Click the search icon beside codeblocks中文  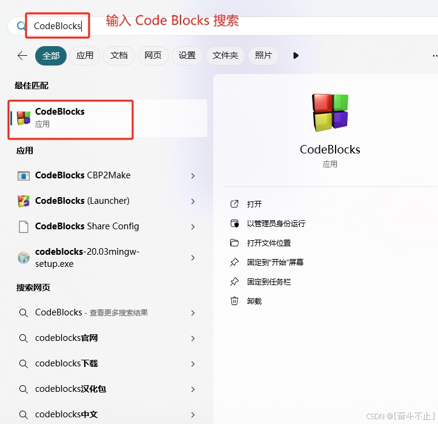[24, 415]
